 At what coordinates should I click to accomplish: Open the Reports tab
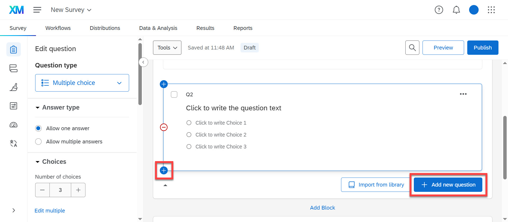click(x=243, y=28)
